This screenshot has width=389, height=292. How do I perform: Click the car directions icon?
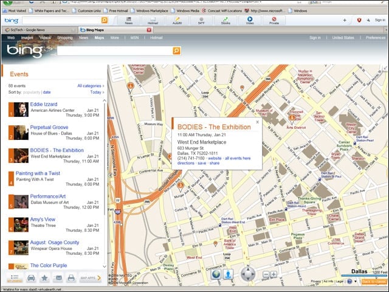click(x=31, y=278)
